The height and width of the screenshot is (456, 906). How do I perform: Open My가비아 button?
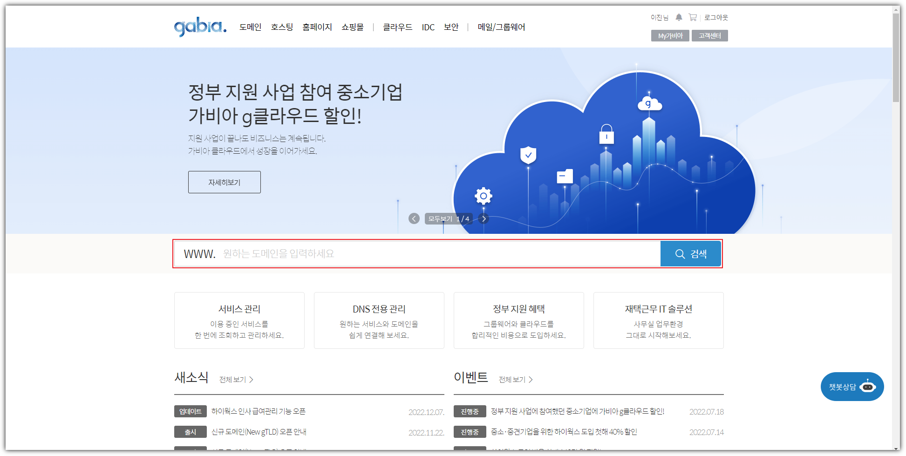[670, 36]
